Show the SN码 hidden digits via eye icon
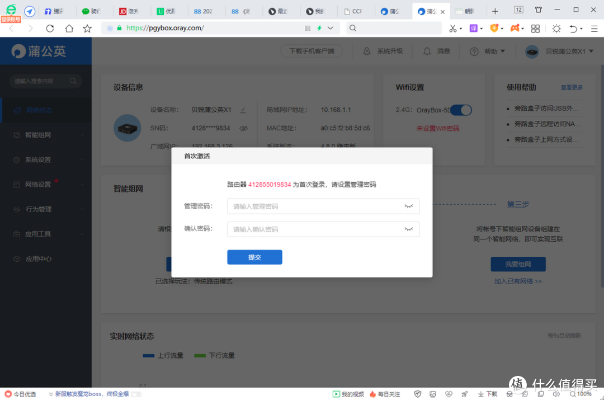This screenshot has width=604, height=400. pyautogui.click(x=244, y=128)
